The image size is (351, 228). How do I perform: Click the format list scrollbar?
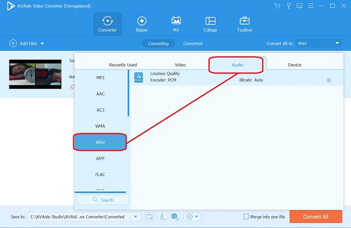pyautogui.click(x=128, y=93)
